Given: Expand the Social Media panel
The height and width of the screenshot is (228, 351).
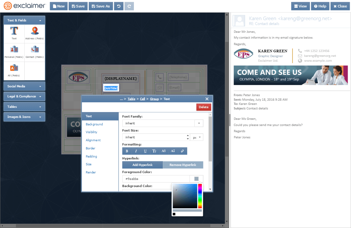Looking at the screenshot, I should tap(24, 86).
